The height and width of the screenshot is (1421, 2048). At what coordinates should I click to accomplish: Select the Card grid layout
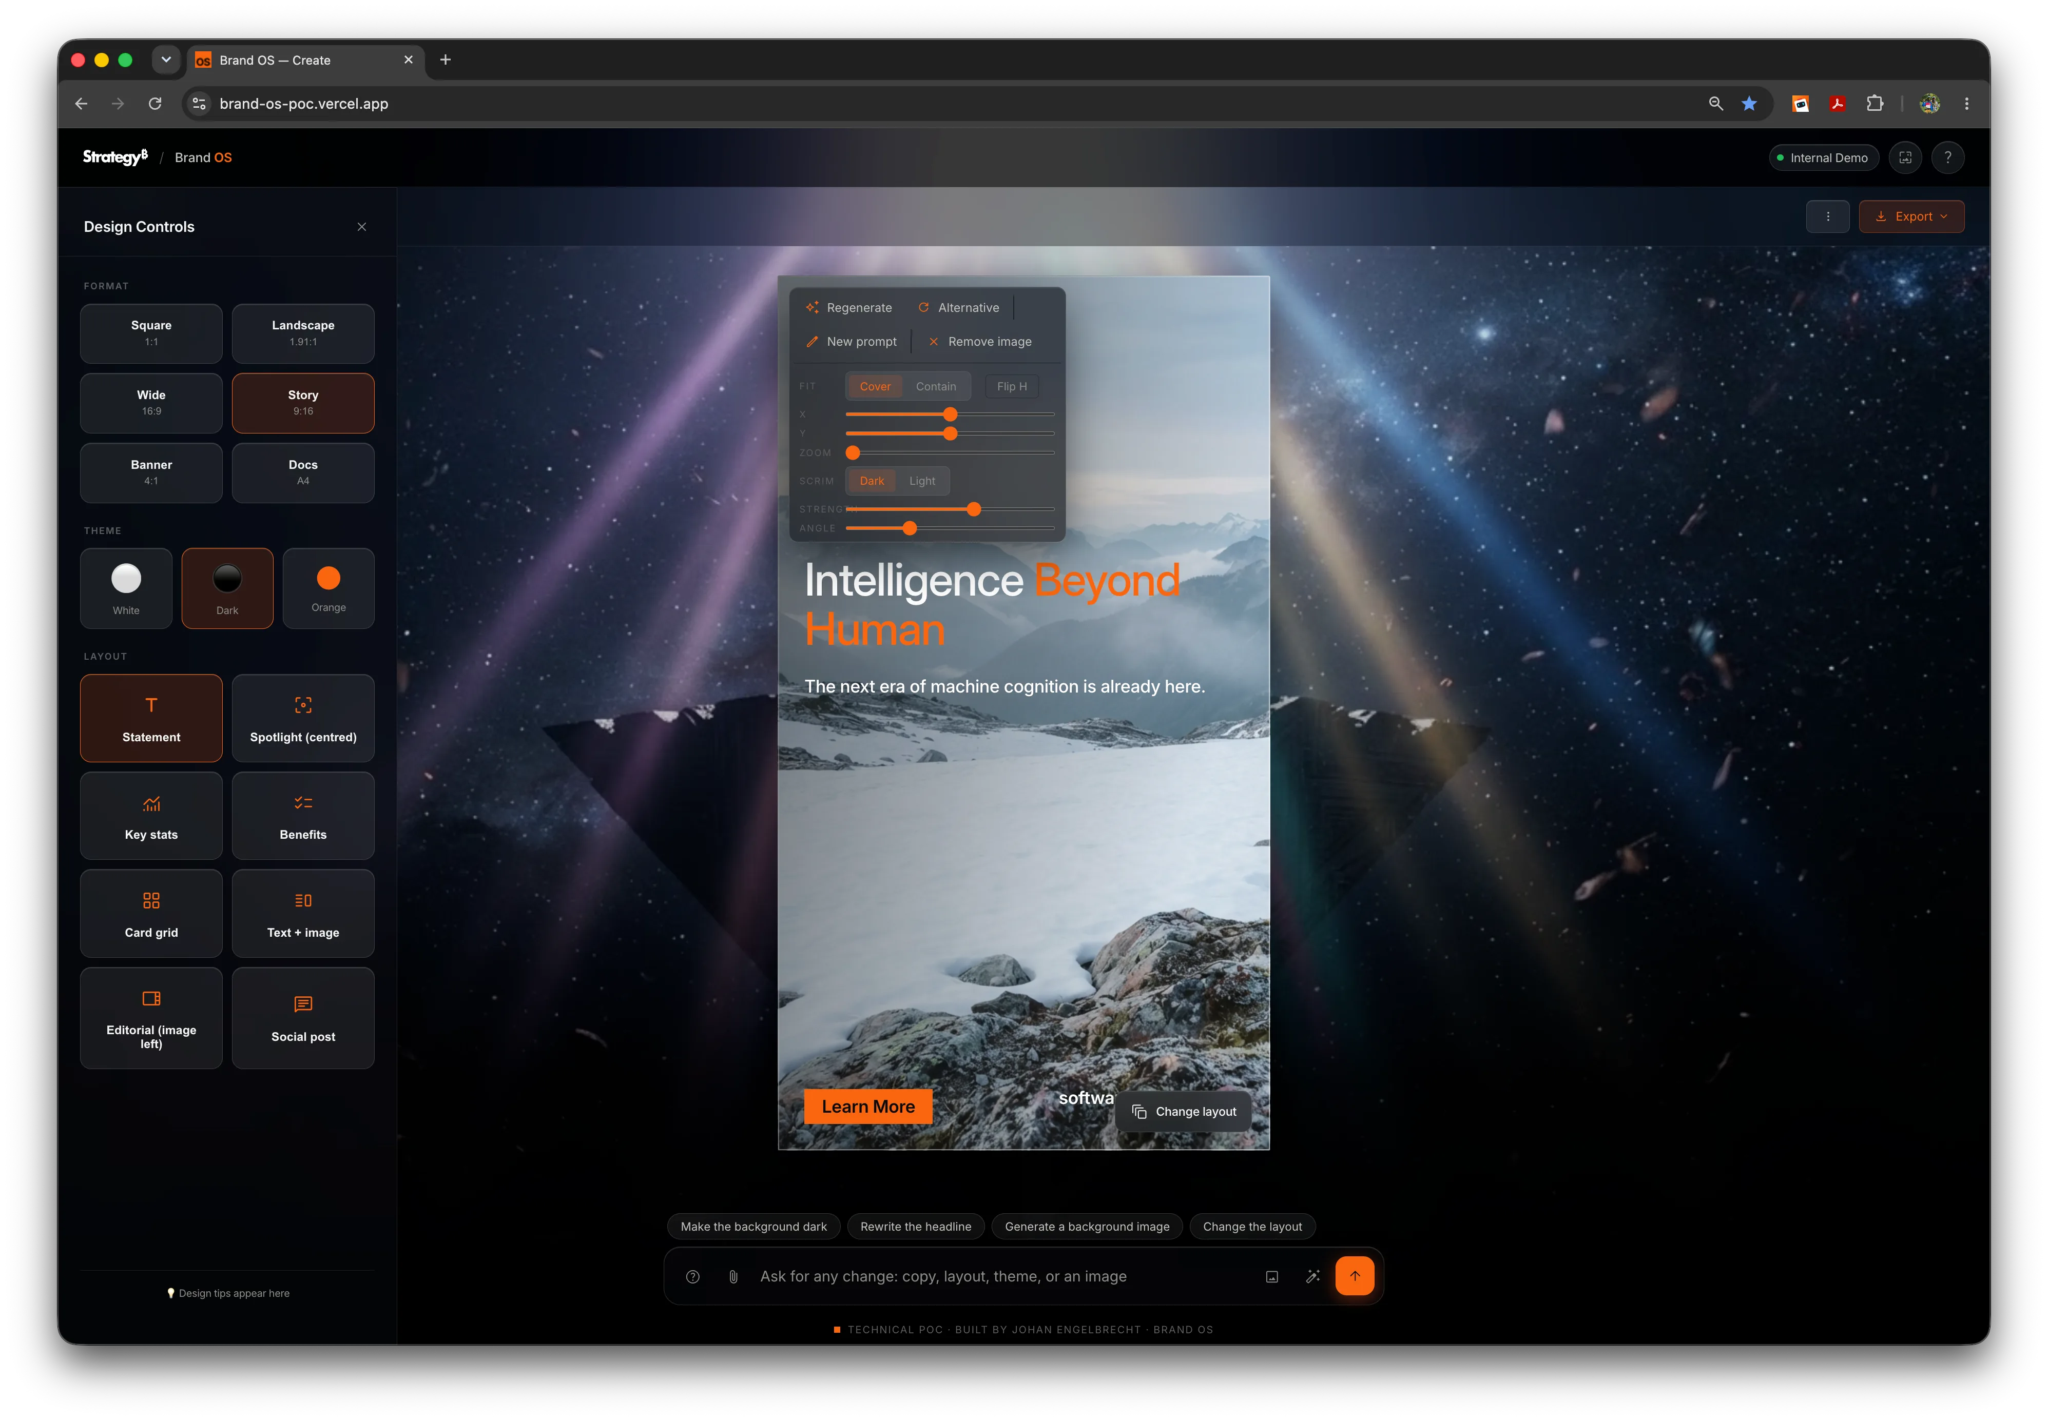(x=151, y=914)
